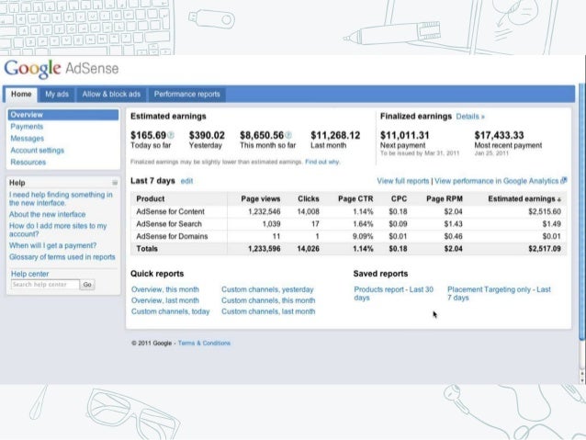Open help icon beside today's earnings
Viewport: 586px width, 440px height.
171,135
